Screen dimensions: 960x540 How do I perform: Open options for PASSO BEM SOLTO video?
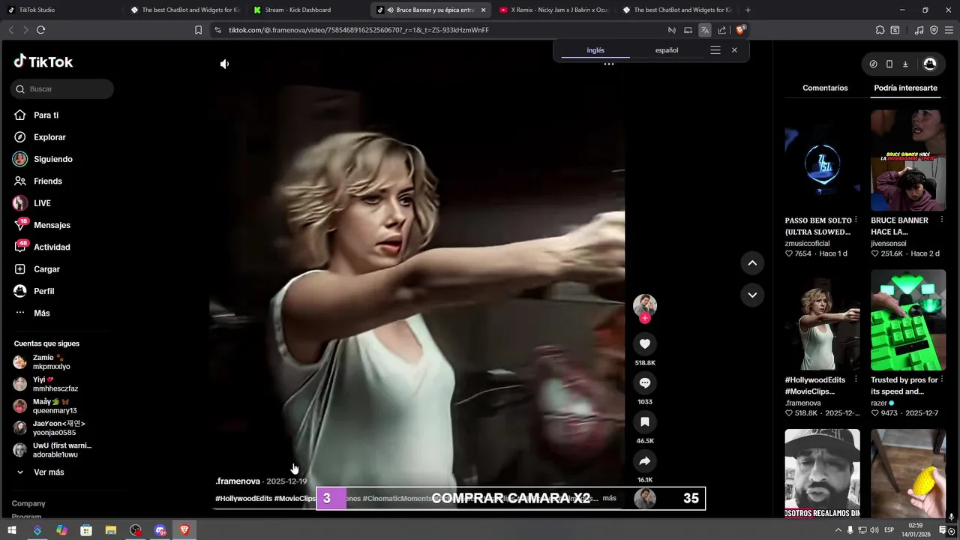(x=855, y=220)
